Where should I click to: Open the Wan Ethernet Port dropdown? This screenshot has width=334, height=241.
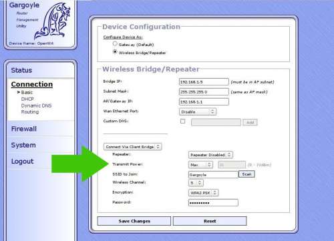[198, 111]
